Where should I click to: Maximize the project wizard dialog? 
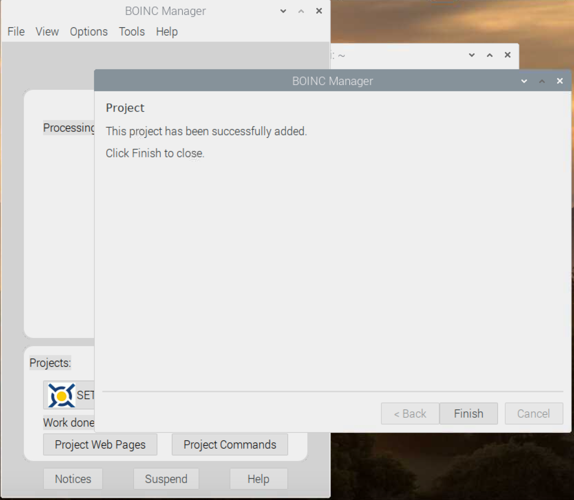(542, 81)
